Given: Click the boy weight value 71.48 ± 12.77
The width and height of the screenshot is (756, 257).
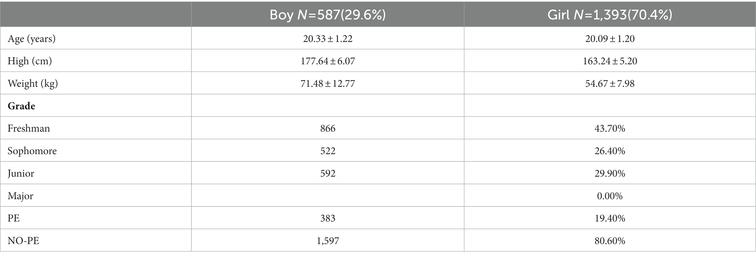Looking at the screenshot, I should click(x=328, y=84).
